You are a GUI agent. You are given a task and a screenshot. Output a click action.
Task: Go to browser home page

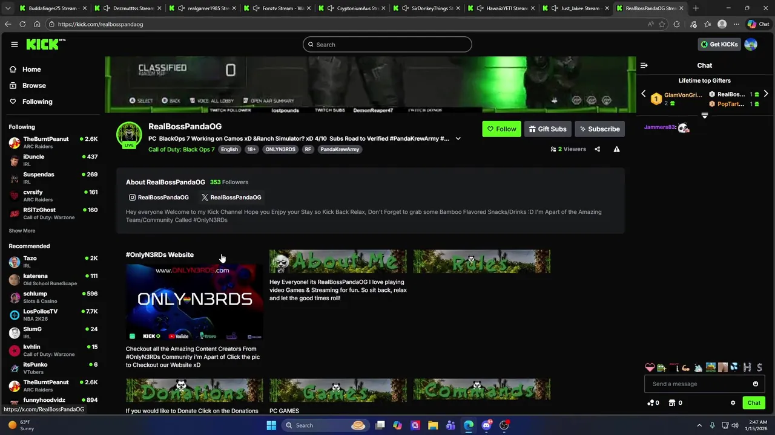coord(37,24)
